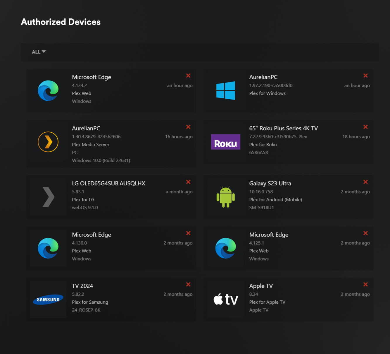Click version 1.97.2.190-ca5000d0 text
This screenshot has height=354, width=390.
(271, 85)
